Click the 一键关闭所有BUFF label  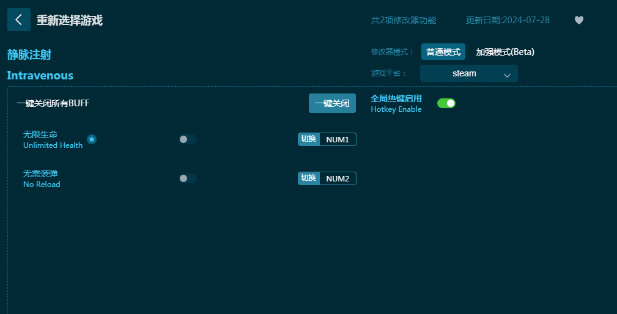53,103
